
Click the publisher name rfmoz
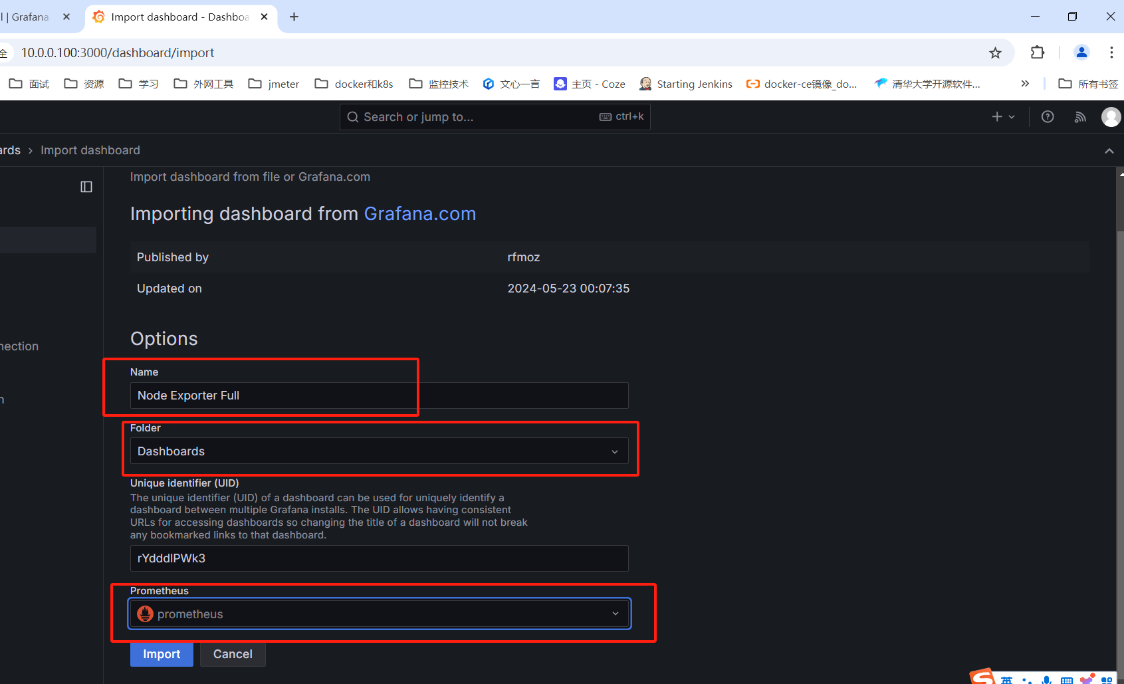point(524,257)
